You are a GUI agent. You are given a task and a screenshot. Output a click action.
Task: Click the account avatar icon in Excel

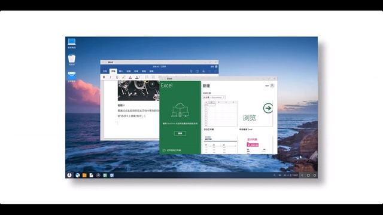click(272, 85)
